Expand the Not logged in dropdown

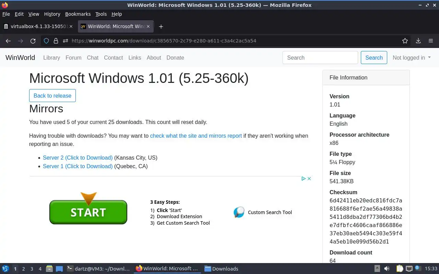tap(412, 58)
